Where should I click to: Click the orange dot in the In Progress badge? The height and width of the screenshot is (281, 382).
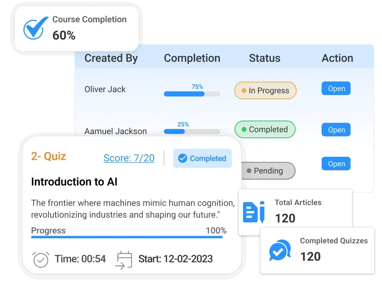point(244,91)
